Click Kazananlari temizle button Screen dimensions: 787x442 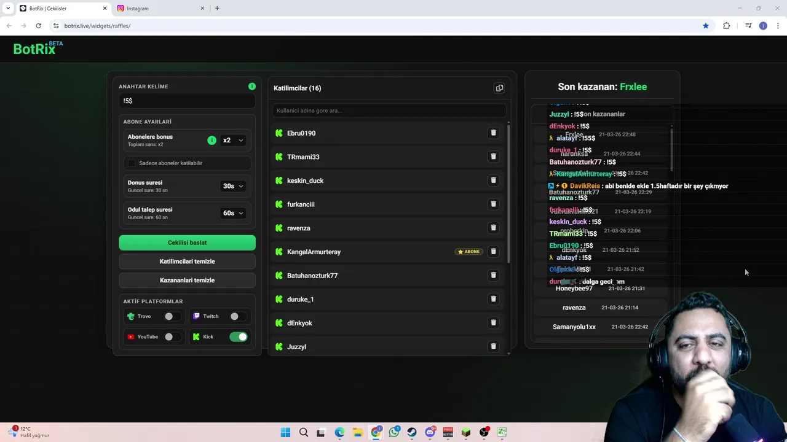(x=187, y=280)
